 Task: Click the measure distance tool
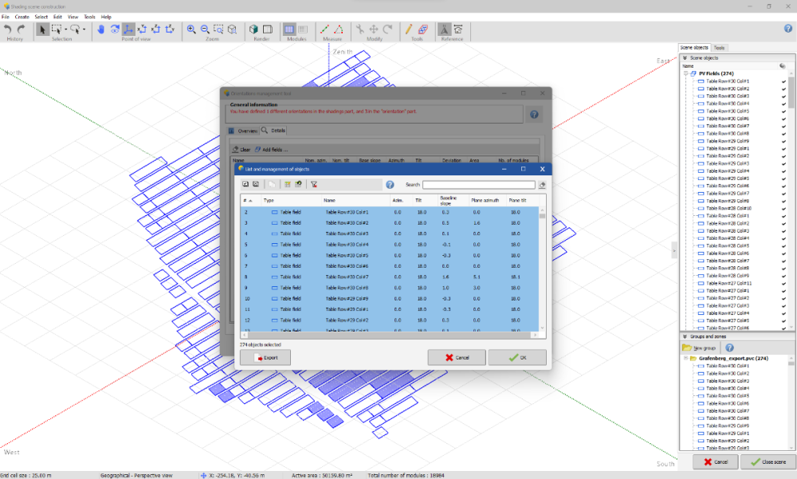[x=325, y=29]
